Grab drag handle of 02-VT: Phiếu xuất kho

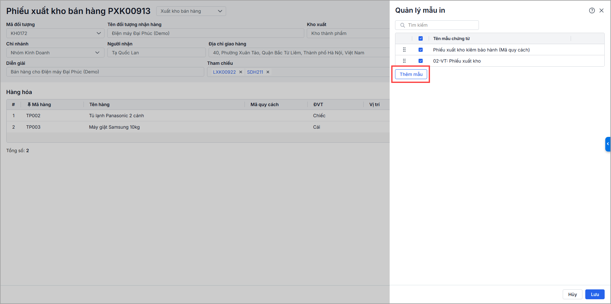tap(404, 61)
